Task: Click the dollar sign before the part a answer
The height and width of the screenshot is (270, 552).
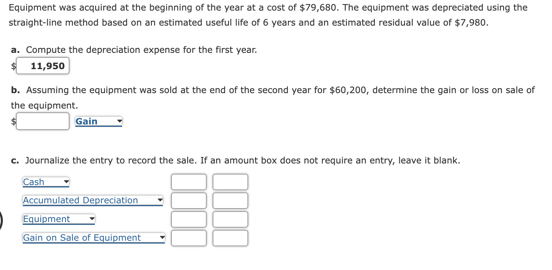Action: (x=13, y=65)
